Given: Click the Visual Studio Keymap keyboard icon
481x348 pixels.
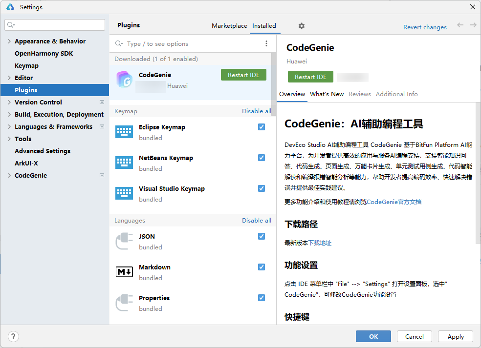Looking at the screenshot, I should [124, 193].
